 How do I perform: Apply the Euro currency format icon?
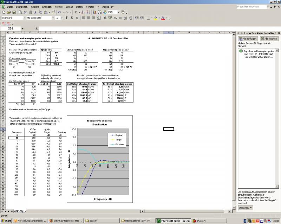(105, 17)
